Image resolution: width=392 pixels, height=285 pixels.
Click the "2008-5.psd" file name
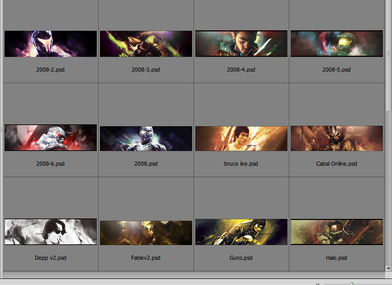click(337, 70)
